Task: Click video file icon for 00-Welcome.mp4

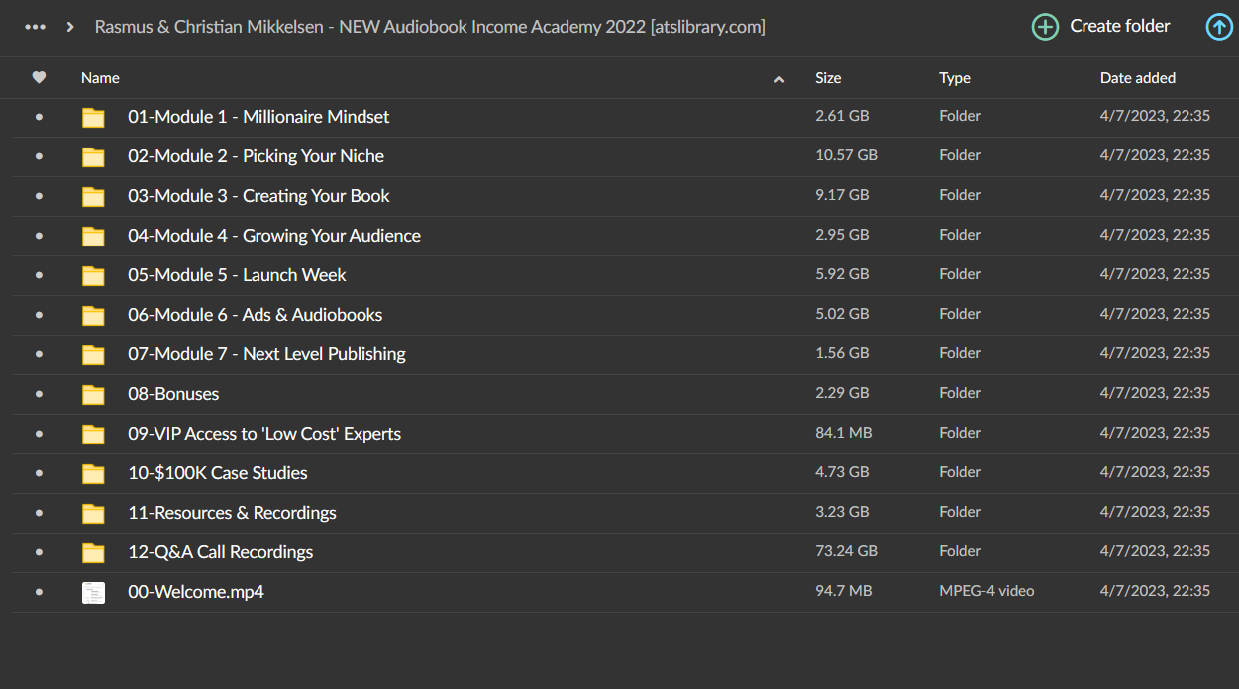Action: pyautogui.click(x=93, y=593)
